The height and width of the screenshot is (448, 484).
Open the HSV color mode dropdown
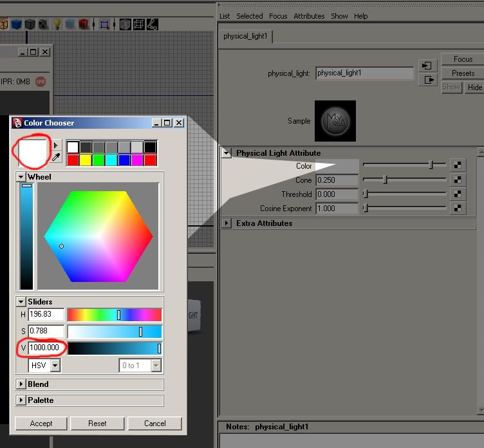point(45,366)
